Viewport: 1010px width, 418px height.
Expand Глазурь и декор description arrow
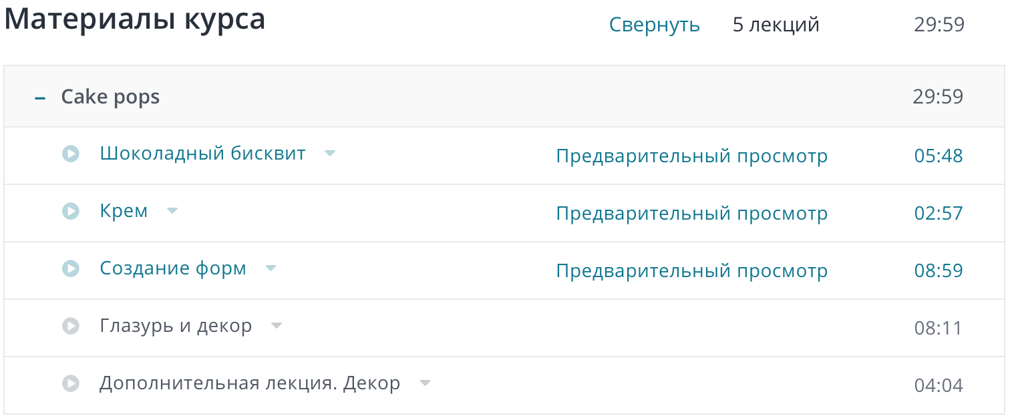point(277,326)
